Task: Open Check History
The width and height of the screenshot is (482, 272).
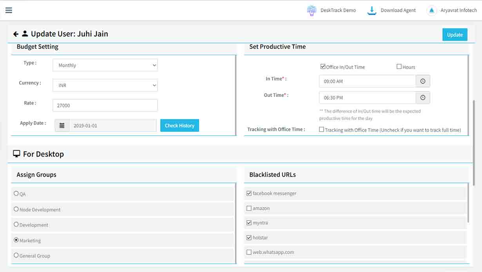Action: click(179, 125)
